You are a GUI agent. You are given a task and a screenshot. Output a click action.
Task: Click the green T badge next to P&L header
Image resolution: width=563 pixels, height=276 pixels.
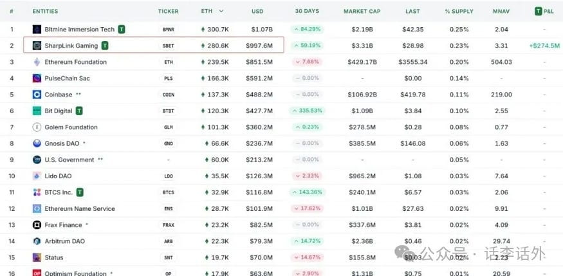click(538, 12)
